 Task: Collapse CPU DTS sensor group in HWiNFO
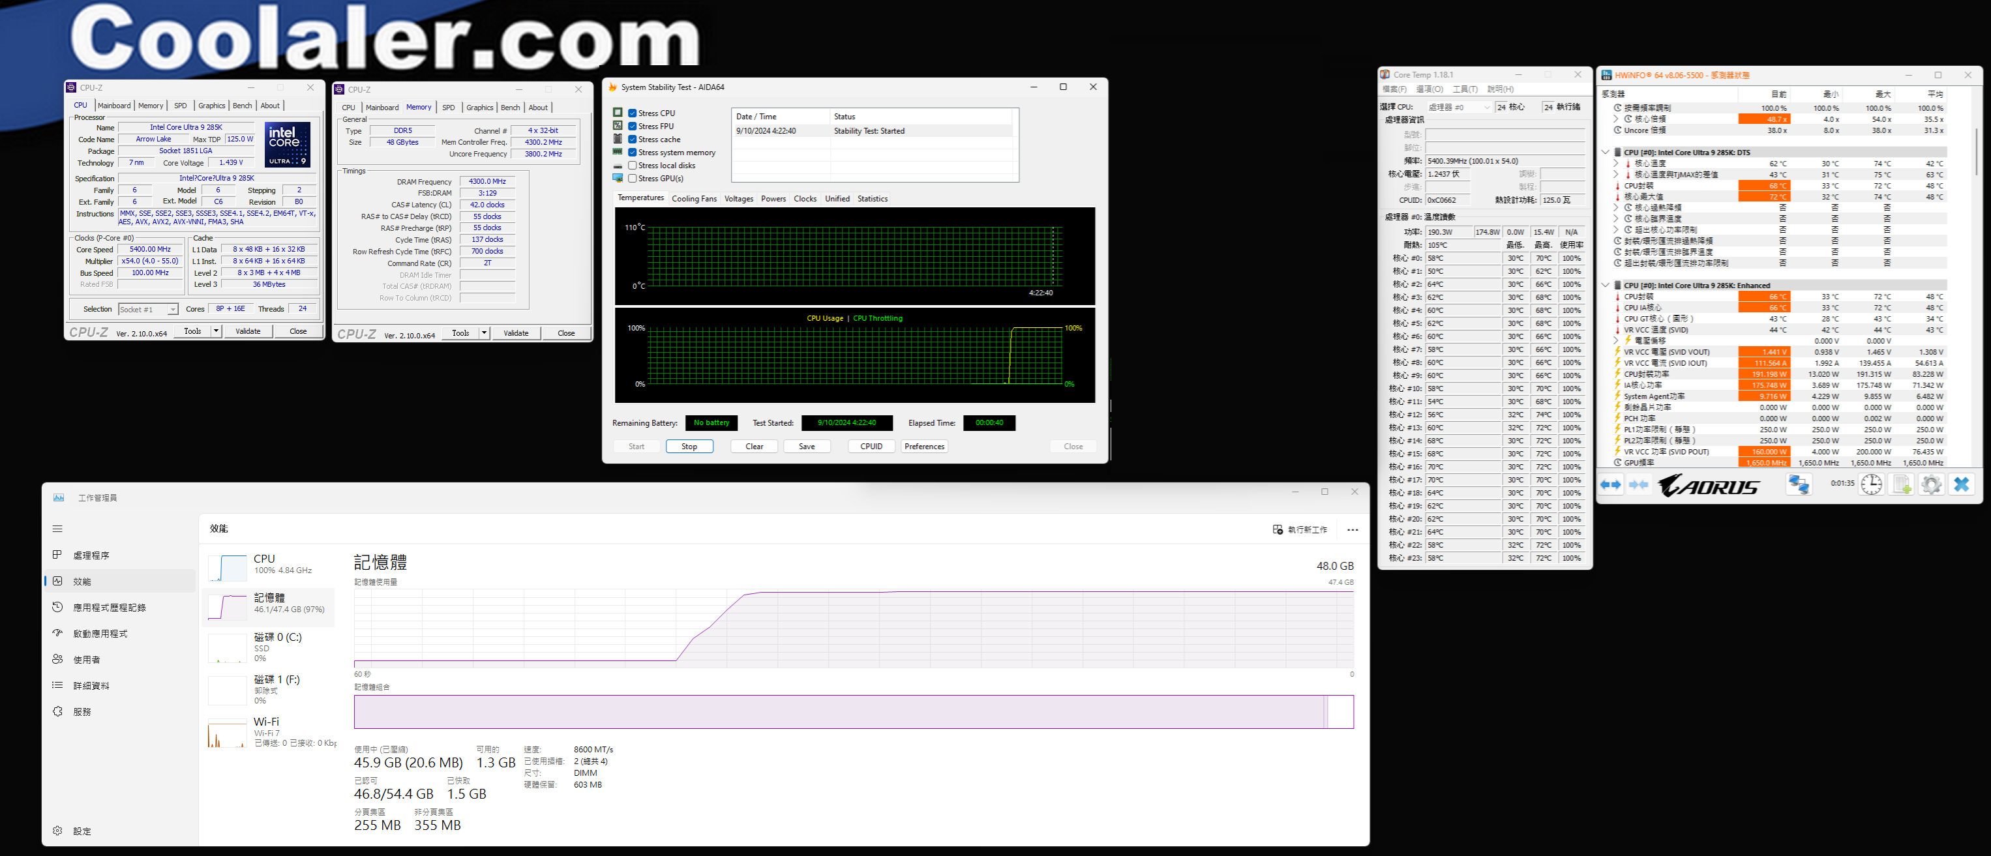pos(1606,152)
